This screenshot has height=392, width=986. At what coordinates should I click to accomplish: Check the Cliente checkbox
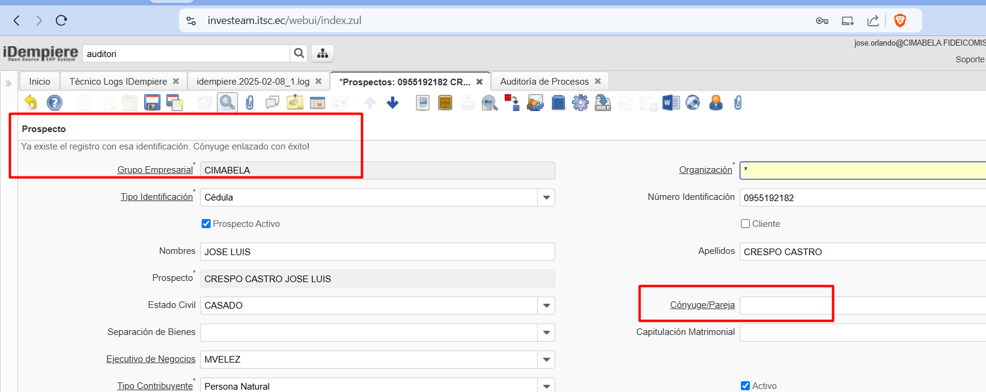pos(745,224)
